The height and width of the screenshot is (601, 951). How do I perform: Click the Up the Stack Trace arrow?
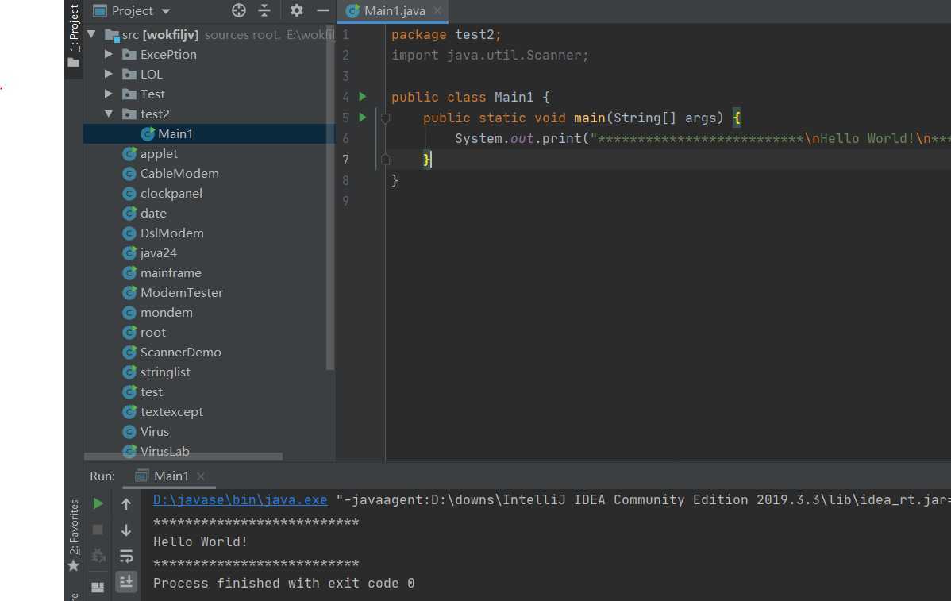click(126, 503)
